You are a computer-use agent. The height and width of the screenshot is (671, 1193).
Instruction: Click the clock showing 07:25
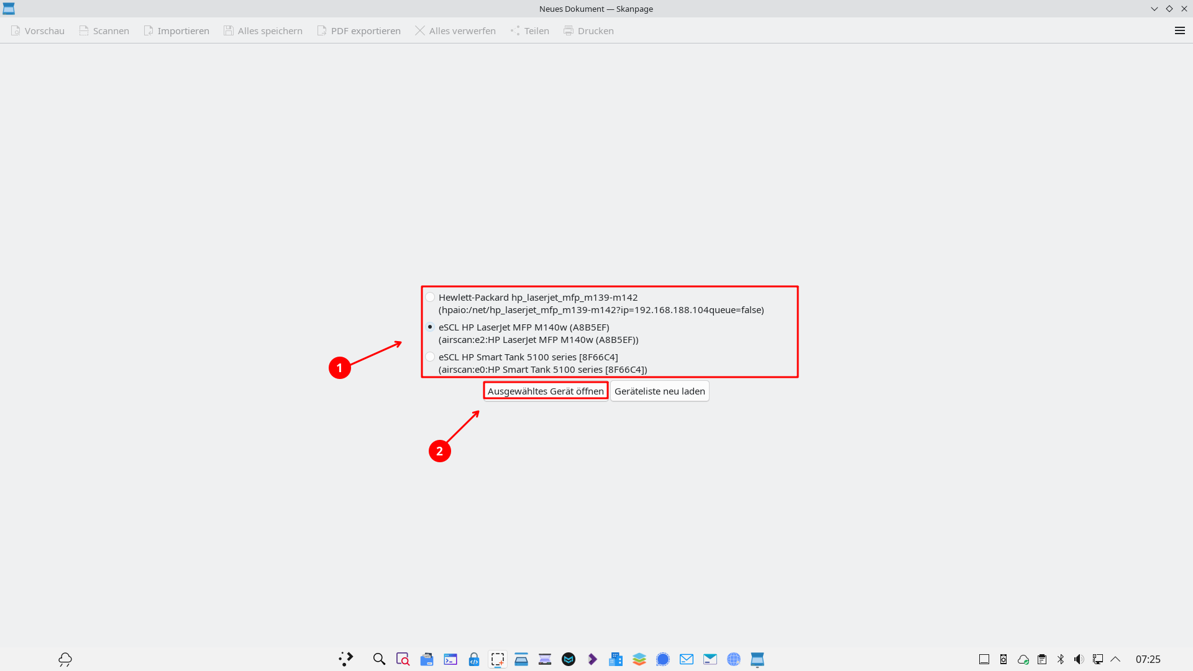pyautogui.click(x=1148, y=659)
